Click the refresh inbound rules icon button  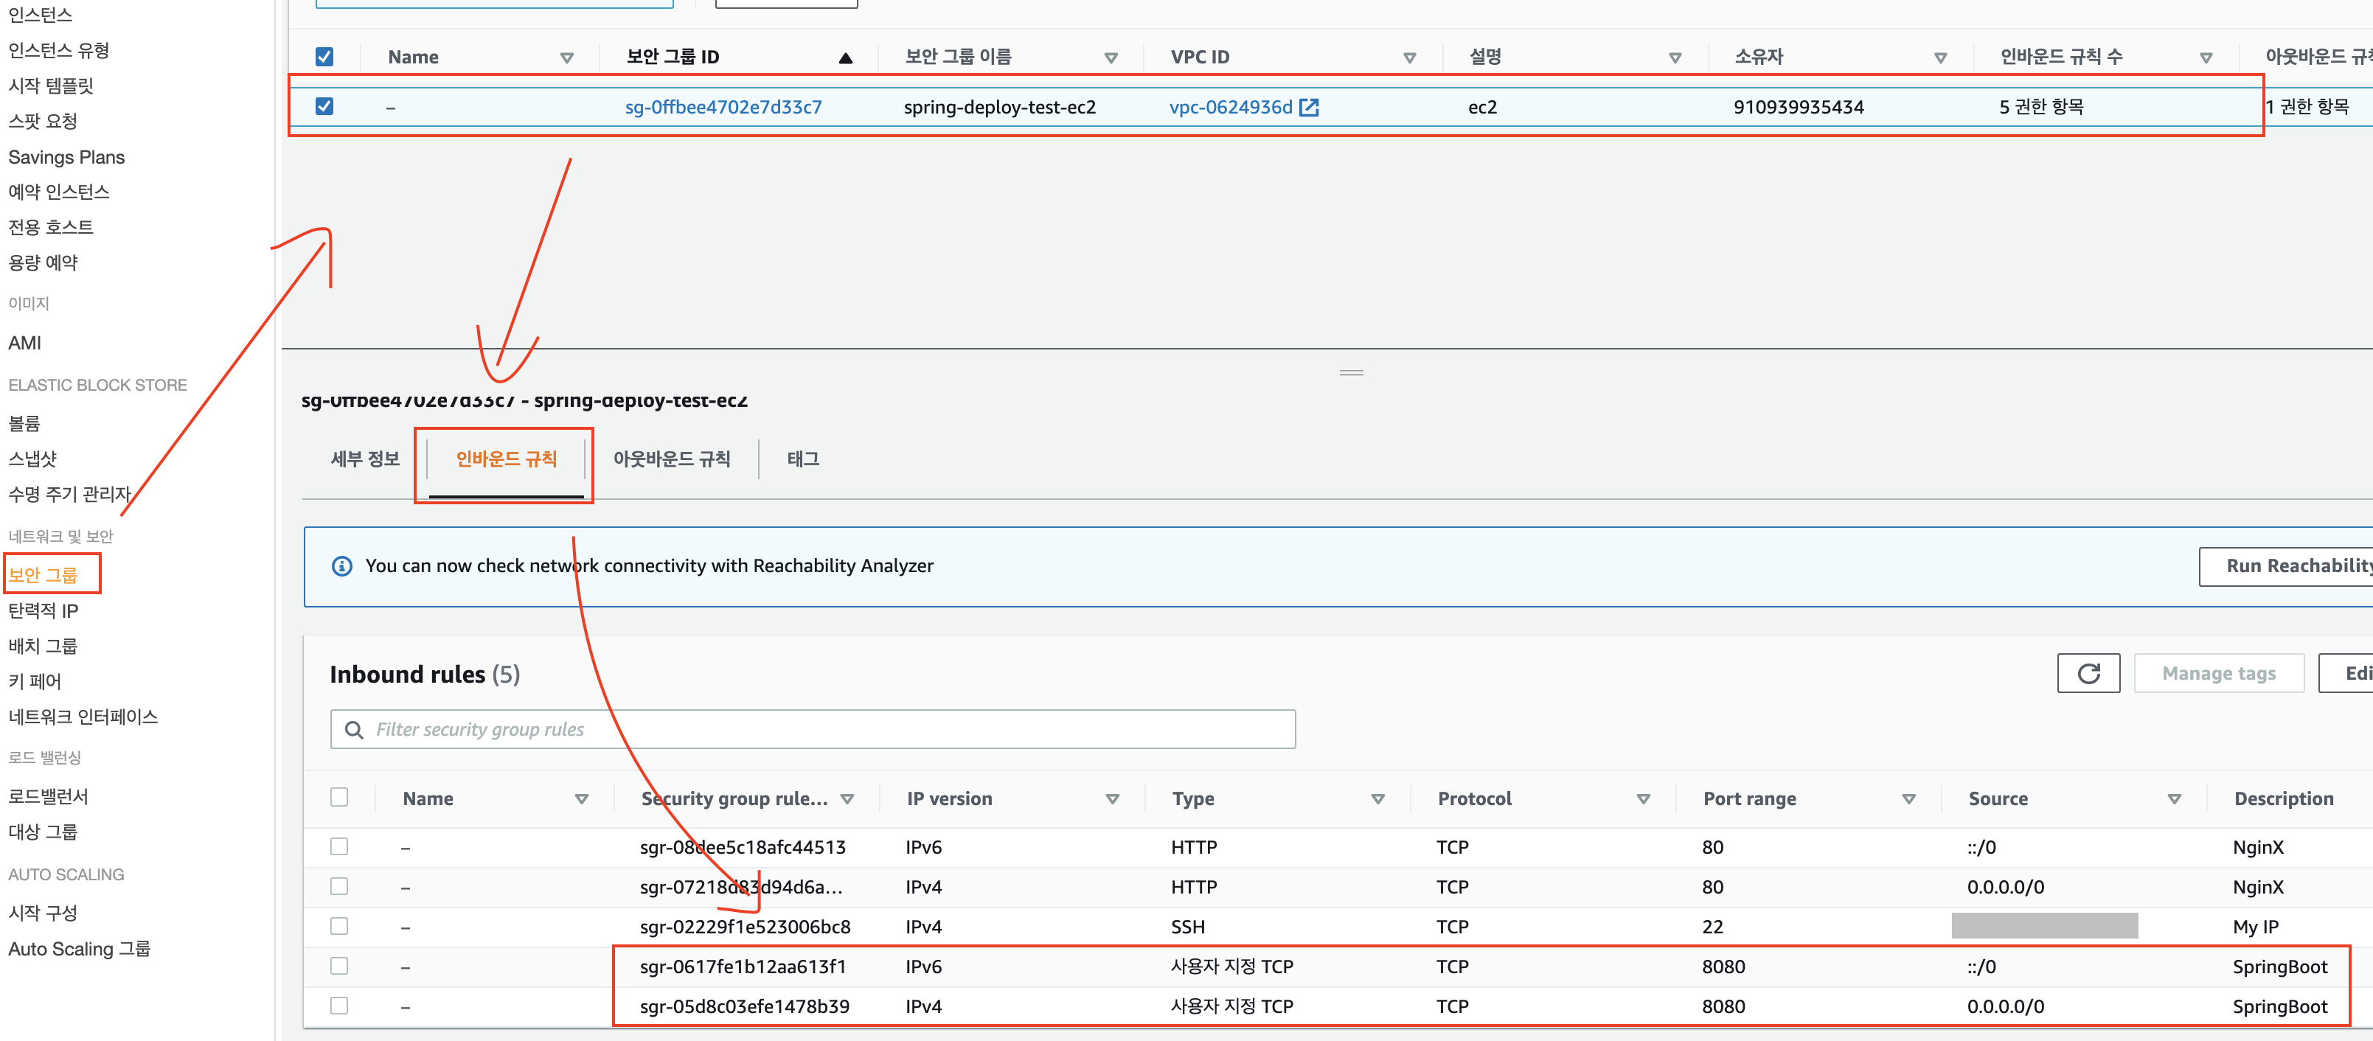(x=2088, y=673)
